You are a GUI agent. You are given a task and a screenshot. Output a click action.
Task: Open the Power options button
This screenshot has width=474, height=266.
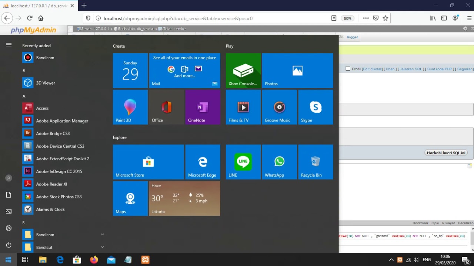tap(9, 245)
